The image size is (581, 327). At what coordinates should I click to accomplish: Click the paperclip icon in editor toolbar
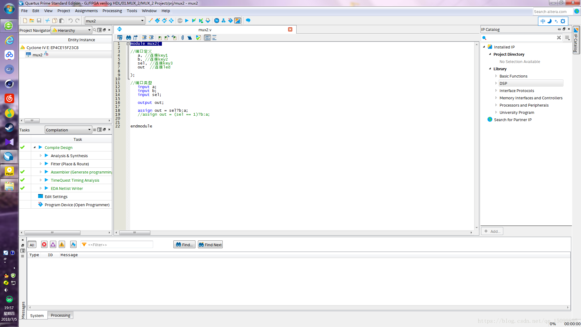(182, 38)
